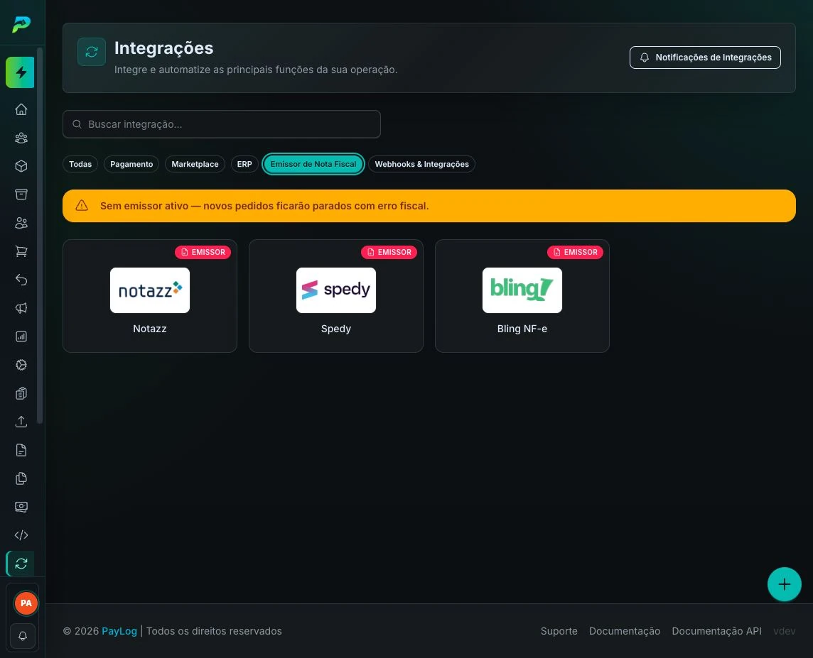This screenshot has width=813, height=658.
Task: Click the vdev version text
Action: pos(784,631)
